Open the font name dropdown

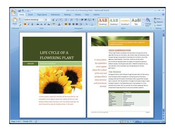pos(43,20)
